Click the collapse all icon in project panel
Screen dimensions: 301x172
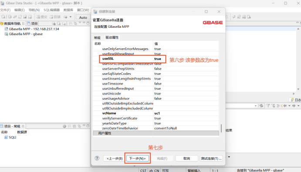tap(70, 126)
